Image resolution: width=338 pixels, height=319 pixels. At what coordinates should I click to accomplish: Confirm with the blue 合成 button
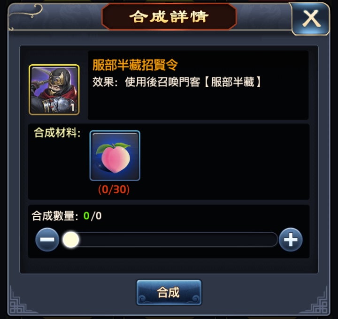[x=169, y=292]
